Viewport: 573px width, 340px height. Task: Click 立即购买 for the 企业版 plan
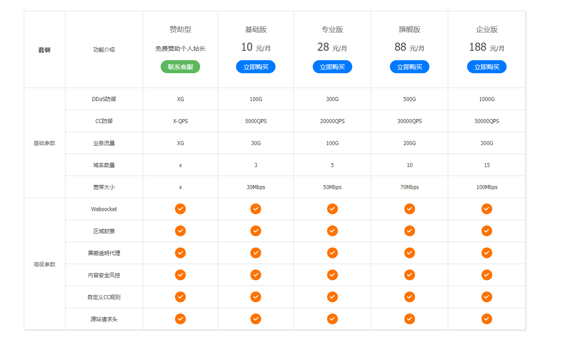click(487, 67)
